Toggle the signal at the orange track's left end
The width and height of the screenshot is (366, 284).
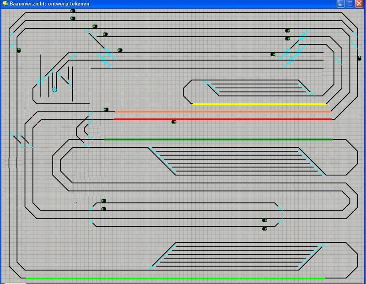click(106, 109)
